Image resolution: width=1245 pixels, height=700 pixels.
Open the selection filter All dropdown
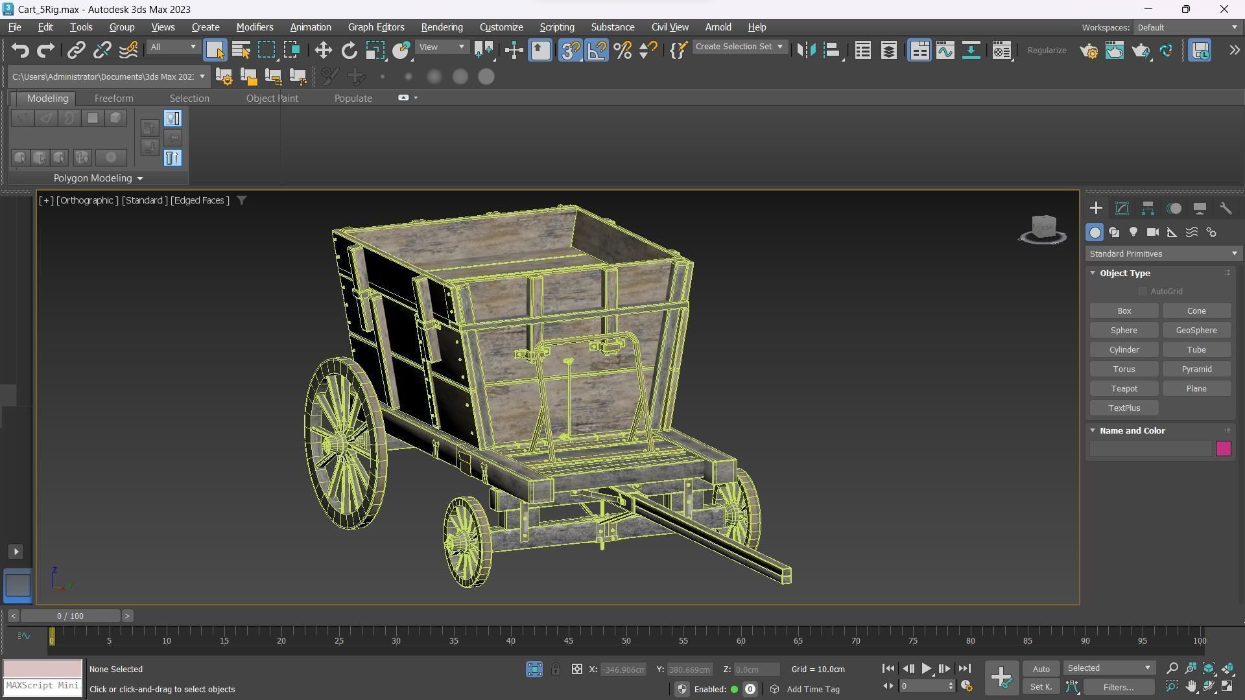(172, 47)
